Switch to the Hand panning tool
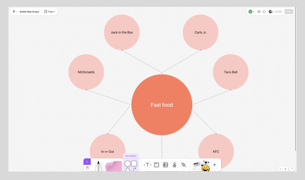This screenshot has height=180, width=305. [87, 167]
